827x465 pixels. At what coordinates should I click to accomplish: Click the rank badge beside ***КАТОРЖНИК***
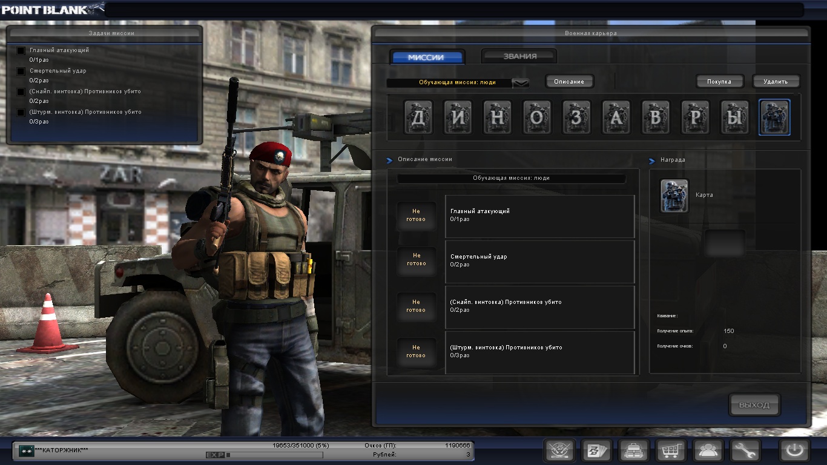[x=26, y=450]
